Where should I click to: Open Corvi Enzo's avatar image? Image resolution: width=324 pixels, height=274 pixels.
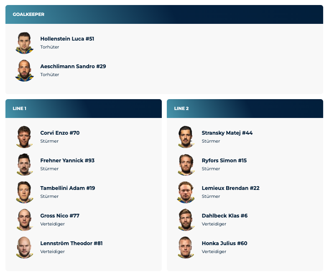25,137
